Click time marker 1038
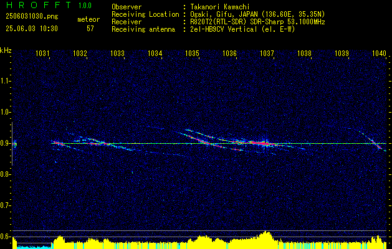392x249 pixels. tap(305, 53)
